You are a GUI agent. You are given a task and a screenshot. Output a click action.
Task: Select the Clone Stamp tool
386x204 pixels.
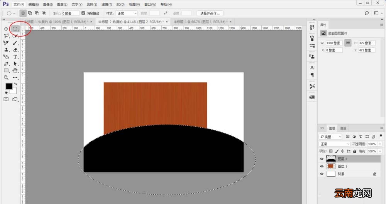pos(6,50)
